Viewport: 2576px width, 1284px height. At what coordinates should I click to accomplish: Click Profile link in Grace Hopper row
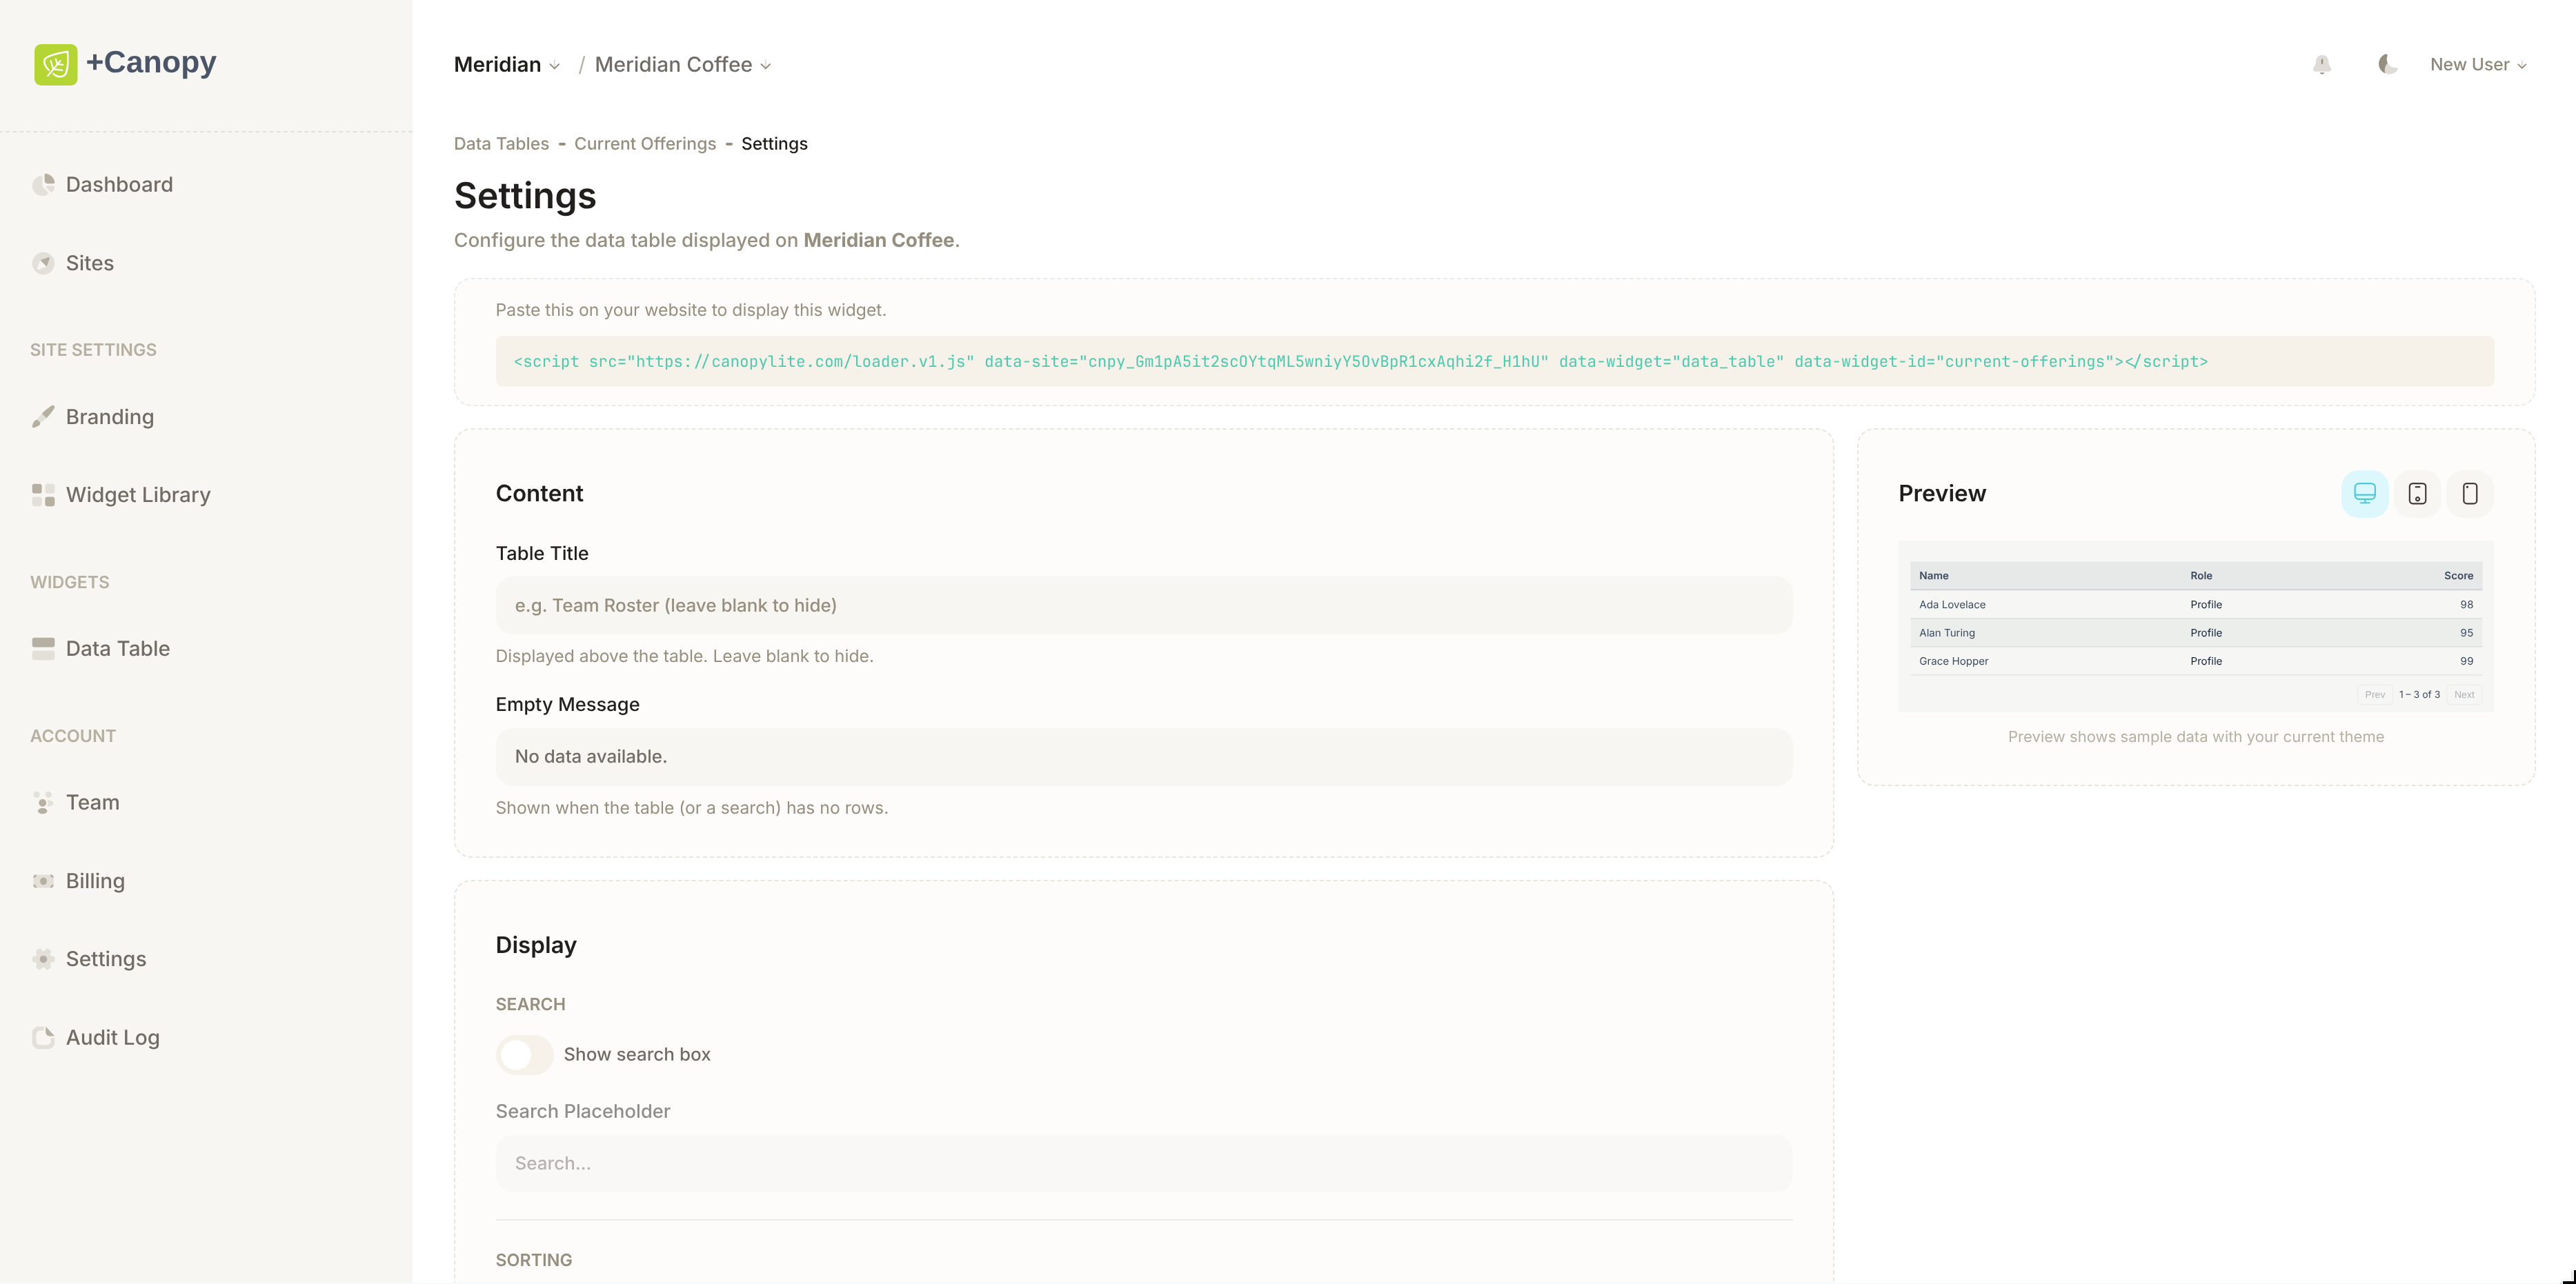pyautogui.click(x=2206, y=661)
